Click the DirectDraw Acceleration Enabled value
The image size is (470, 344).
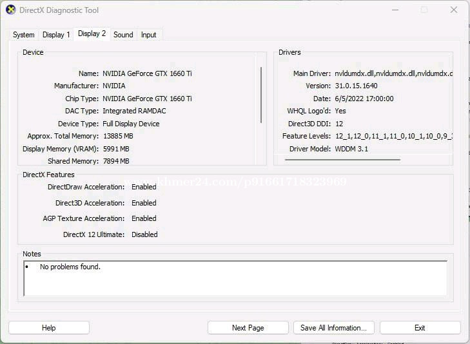coord(144,187)
